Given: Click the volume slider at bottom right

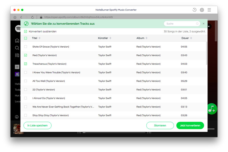Looking at the screenshot, I should click(x=211, y=129).
